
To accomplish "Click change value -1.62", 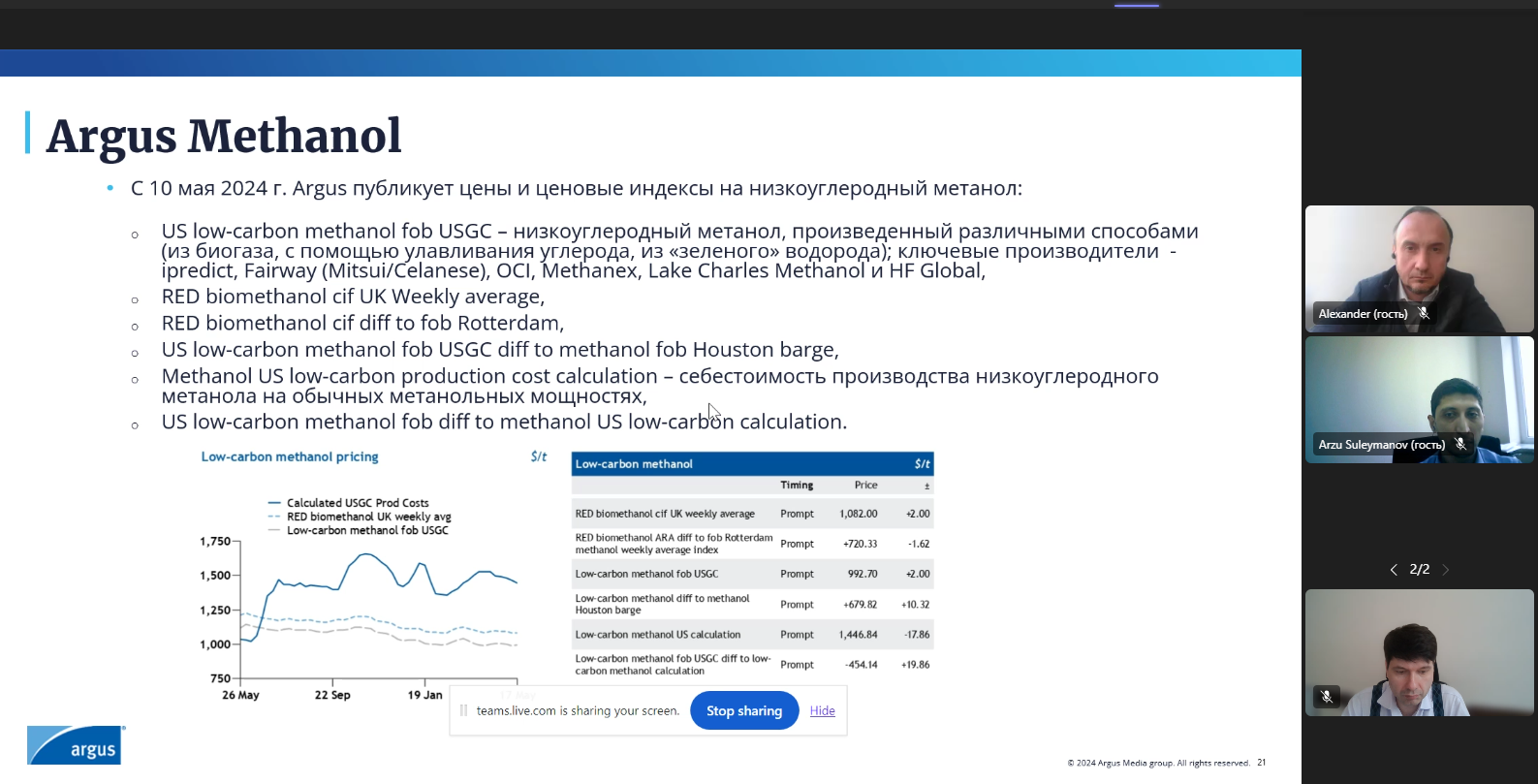I will pos(919,544).
